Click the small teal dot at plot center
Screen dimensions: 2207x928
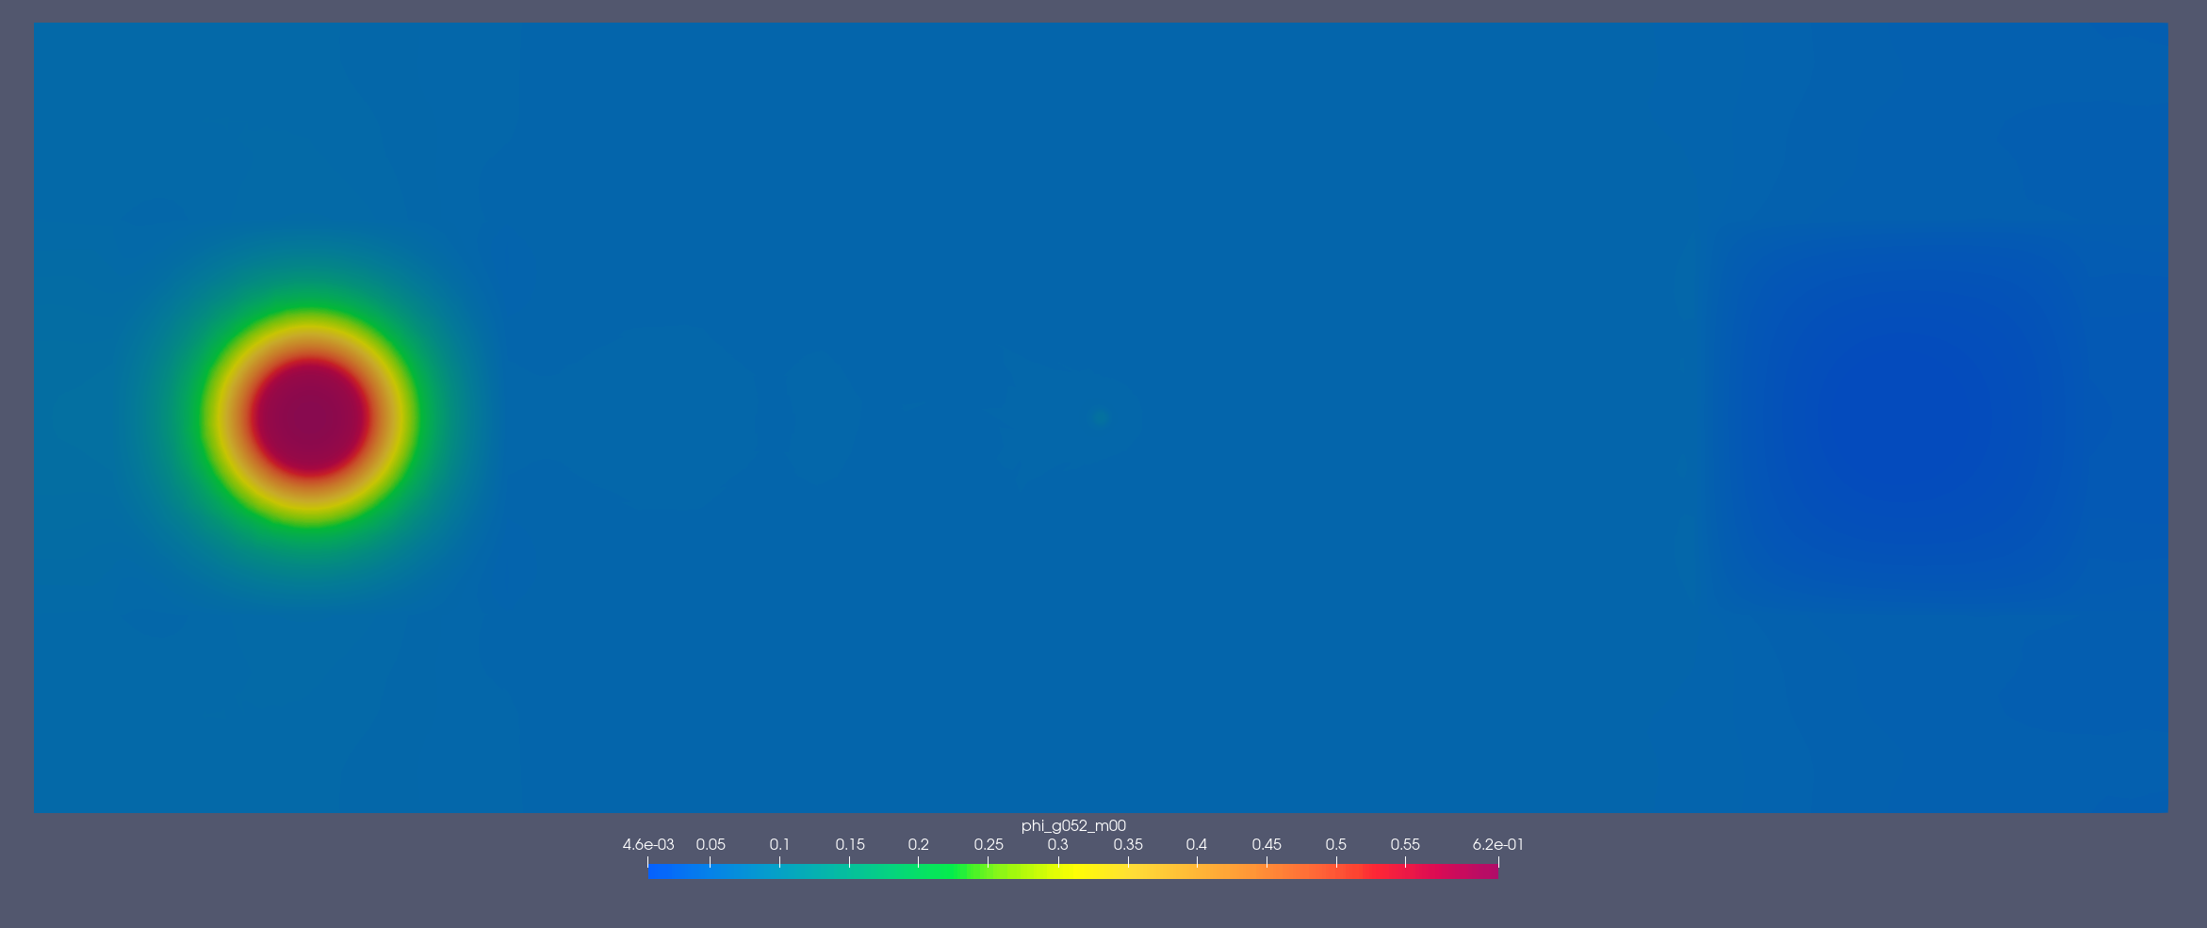1100,419
